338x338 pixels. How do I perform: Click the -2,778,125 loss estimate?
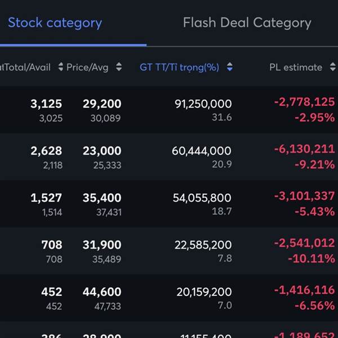304,102
